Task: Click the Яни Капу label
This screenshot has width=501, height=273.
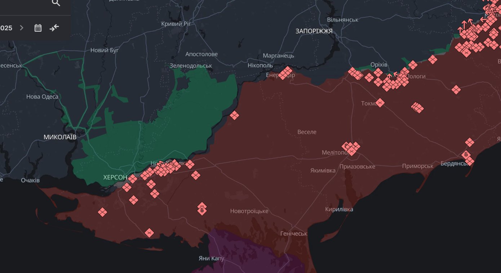Action: [211, 259]
